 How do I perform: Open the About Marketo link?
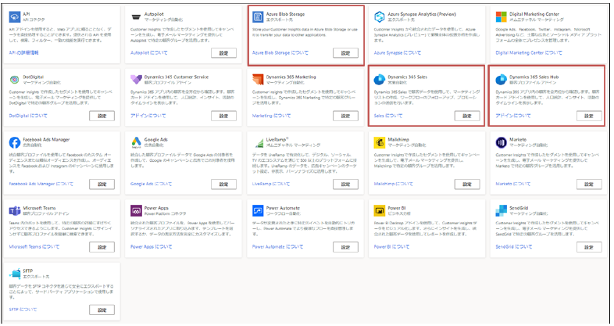click(513, 184)
